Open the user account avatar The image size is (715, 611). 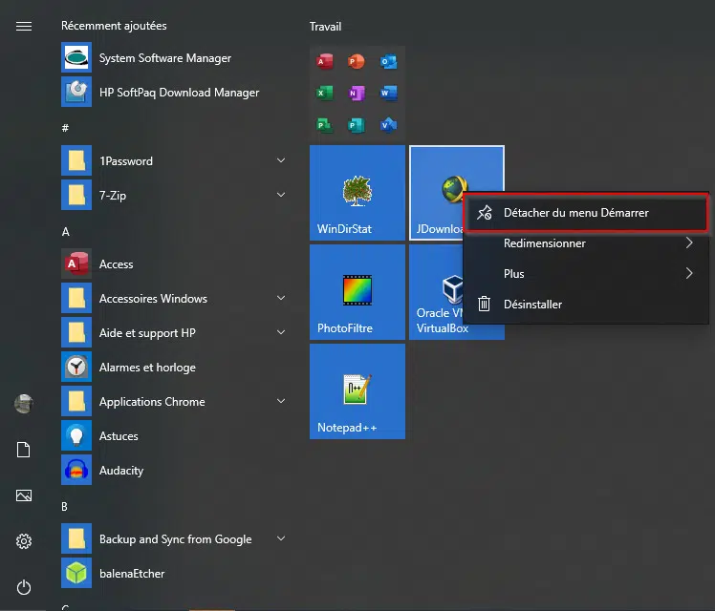[24, 404]
